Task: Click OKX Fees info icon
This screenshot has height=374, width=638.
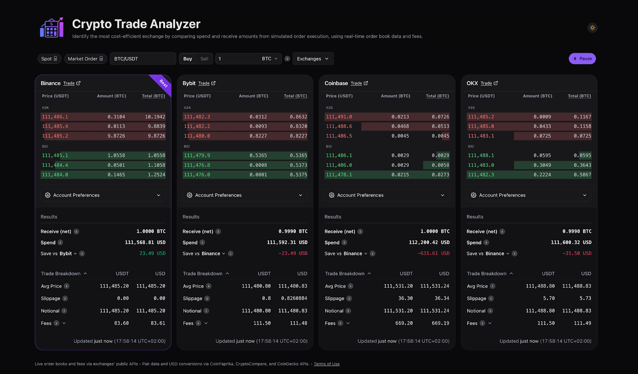Action: [x=482, y=323]
